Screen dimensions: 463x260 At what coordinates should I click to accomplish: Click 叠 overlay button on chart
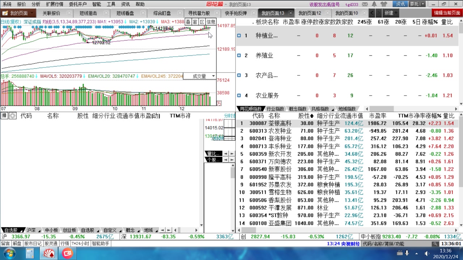[x=188, y=22]
